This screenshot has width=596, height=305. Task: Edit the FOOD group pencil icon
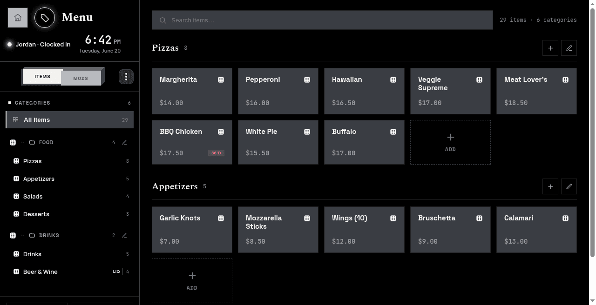click(124, 143)
